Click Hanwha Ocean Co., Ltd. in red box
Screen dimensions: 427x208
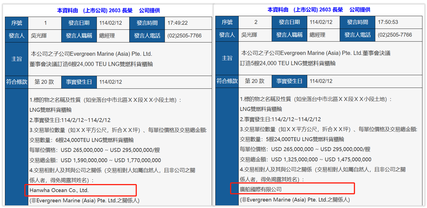click(59, 190)
